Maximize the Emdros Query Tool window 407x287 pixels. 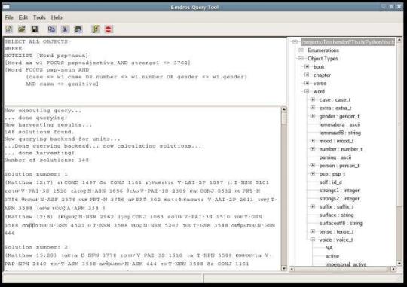pos(391,7)
